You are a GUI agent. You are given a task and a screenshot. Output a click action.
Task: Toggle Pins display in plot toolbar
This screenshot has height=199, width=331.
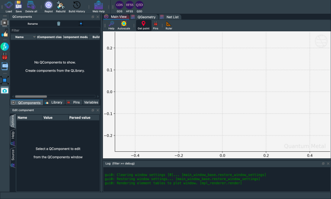tap(156, 25)
